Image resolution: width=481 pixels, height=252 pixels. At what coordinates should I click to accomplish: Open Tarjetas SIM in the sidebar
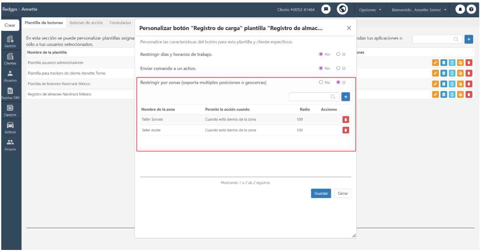pos(10,93)
